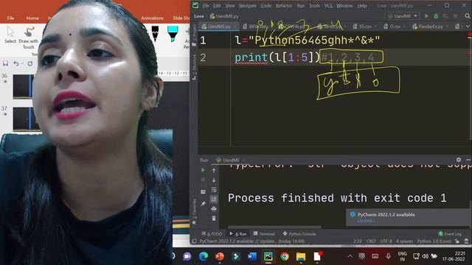Select the cyan highlighter in PowerPoint
Viewport: 472px width, 265px height.
coord(173,33)
